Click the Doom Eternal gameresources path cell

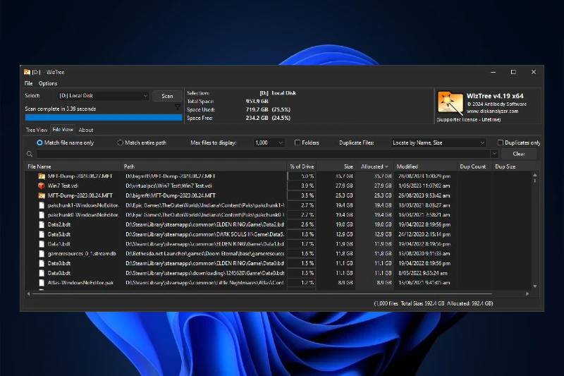click(x=204, y=254)
